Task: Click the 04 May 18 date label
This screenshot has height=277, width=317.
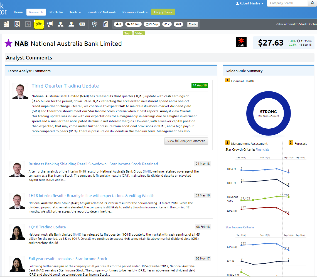Action: coord(203,164)
